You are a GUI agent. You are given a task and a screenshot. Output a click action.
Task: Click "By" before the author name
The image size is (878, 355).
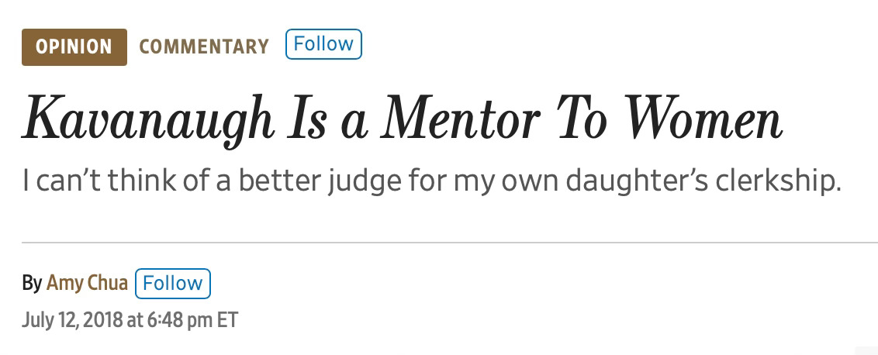pyautogui.click(x=32, y=284)
